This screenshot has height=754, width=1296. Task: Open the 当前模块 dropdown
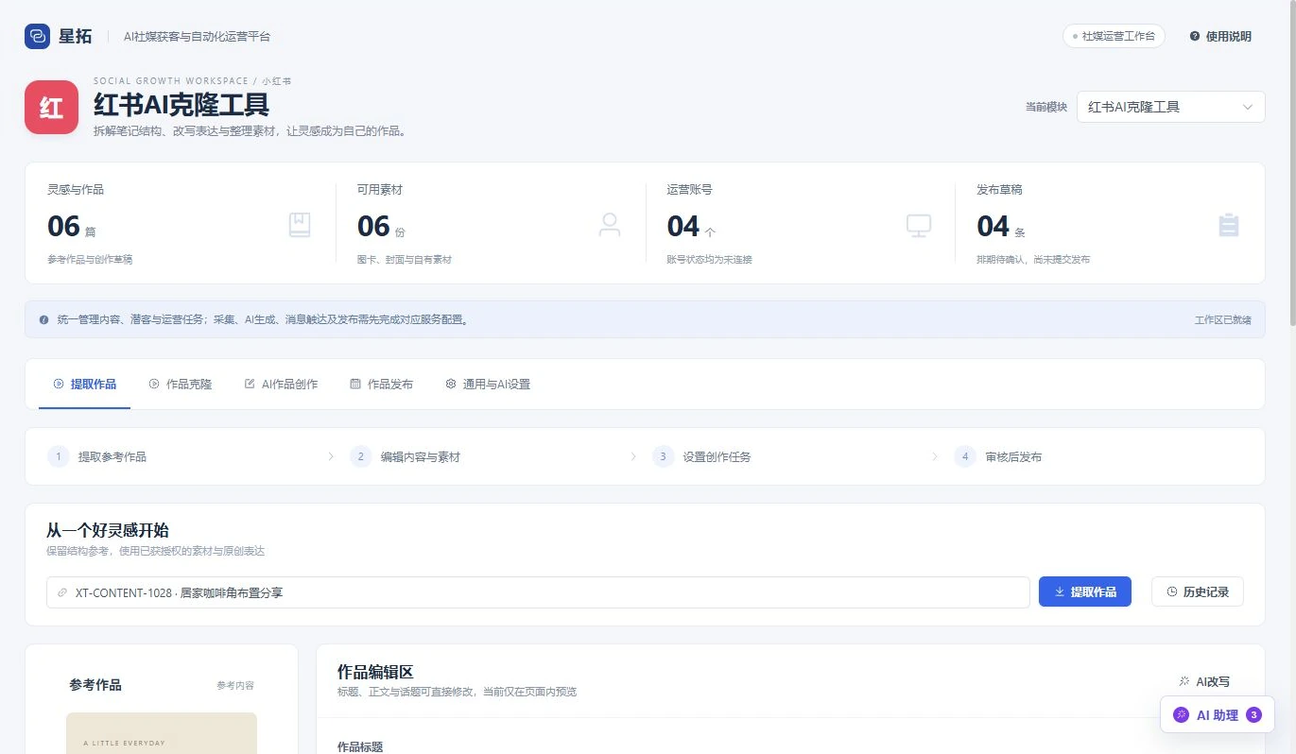[x=1170, y=107]
